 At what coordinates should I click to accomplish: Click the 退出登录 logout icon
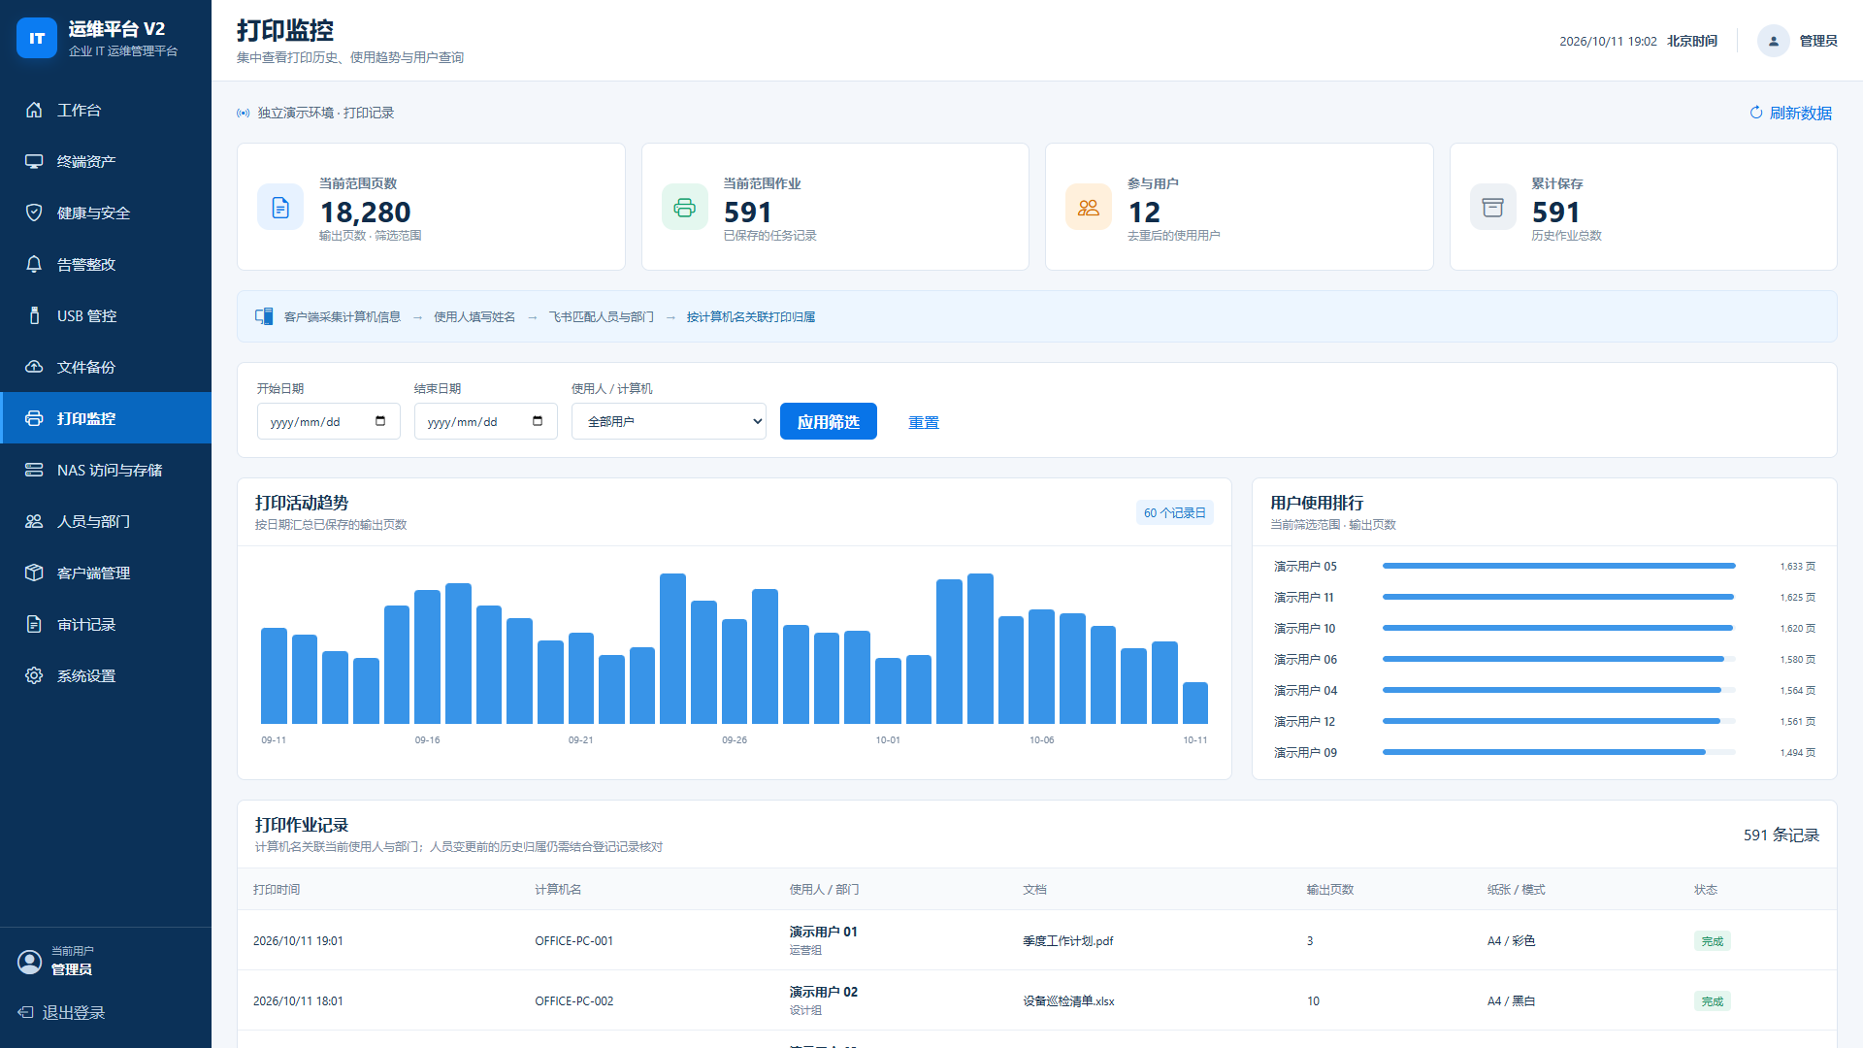tap(26, 1012)
